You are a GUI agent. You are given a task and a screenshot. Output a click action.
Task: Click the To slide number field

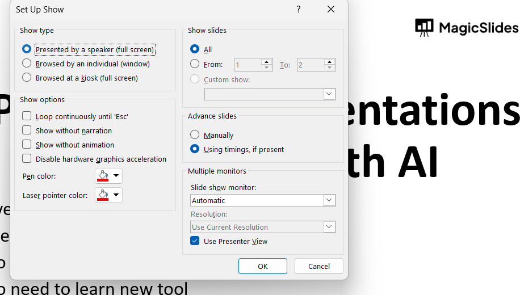pos(310,65)
